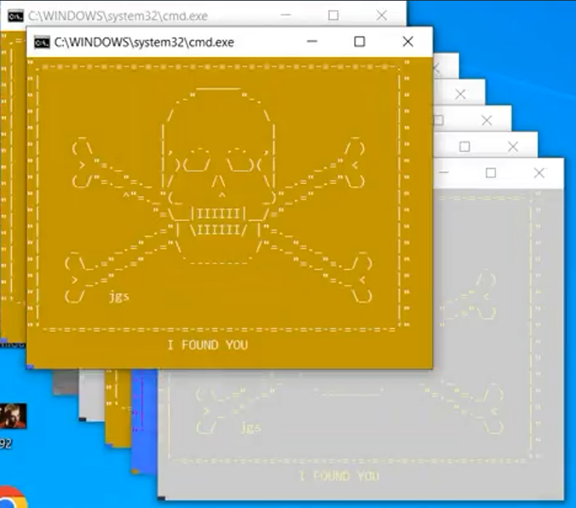Maximize the window directly behind the gray one
Screen dimensions: 576x508
click(464, 147)
